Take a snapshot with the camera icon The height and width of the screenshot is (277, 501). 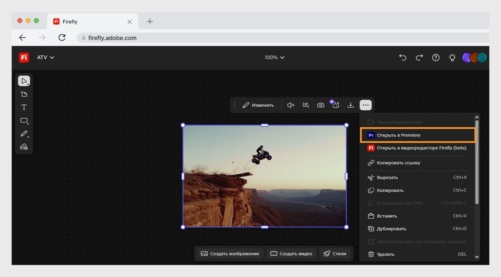pos(321,105)
